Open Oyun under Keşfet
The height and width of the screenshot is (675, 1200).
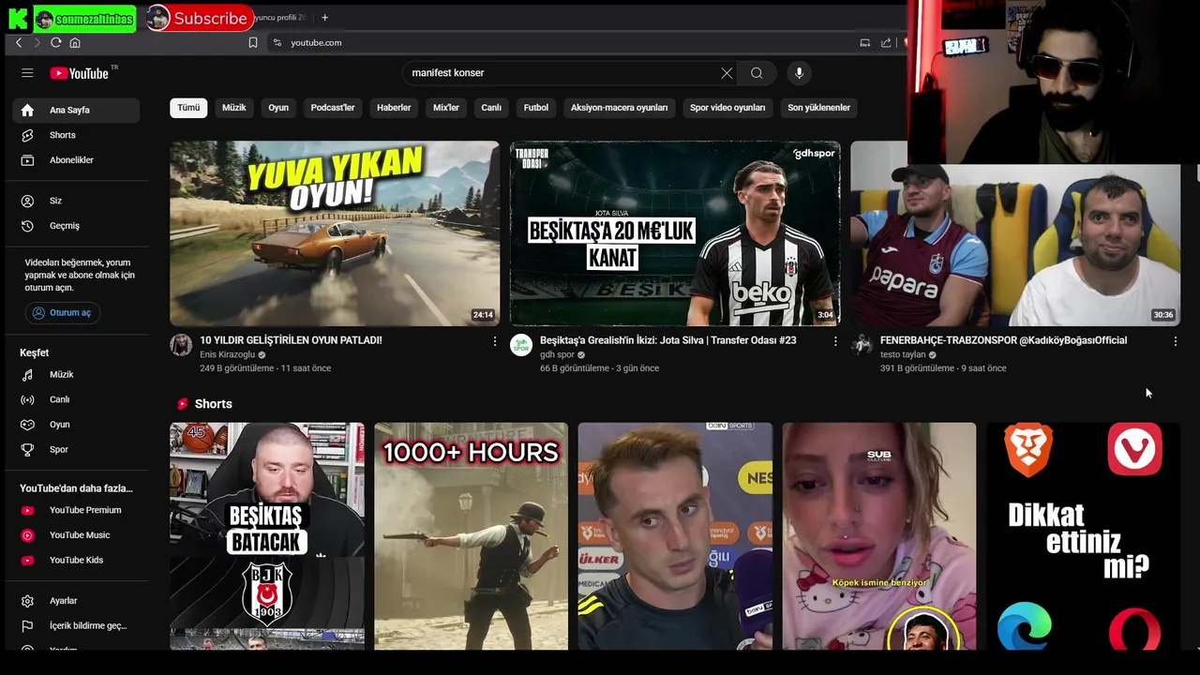[x=76, y=425]
